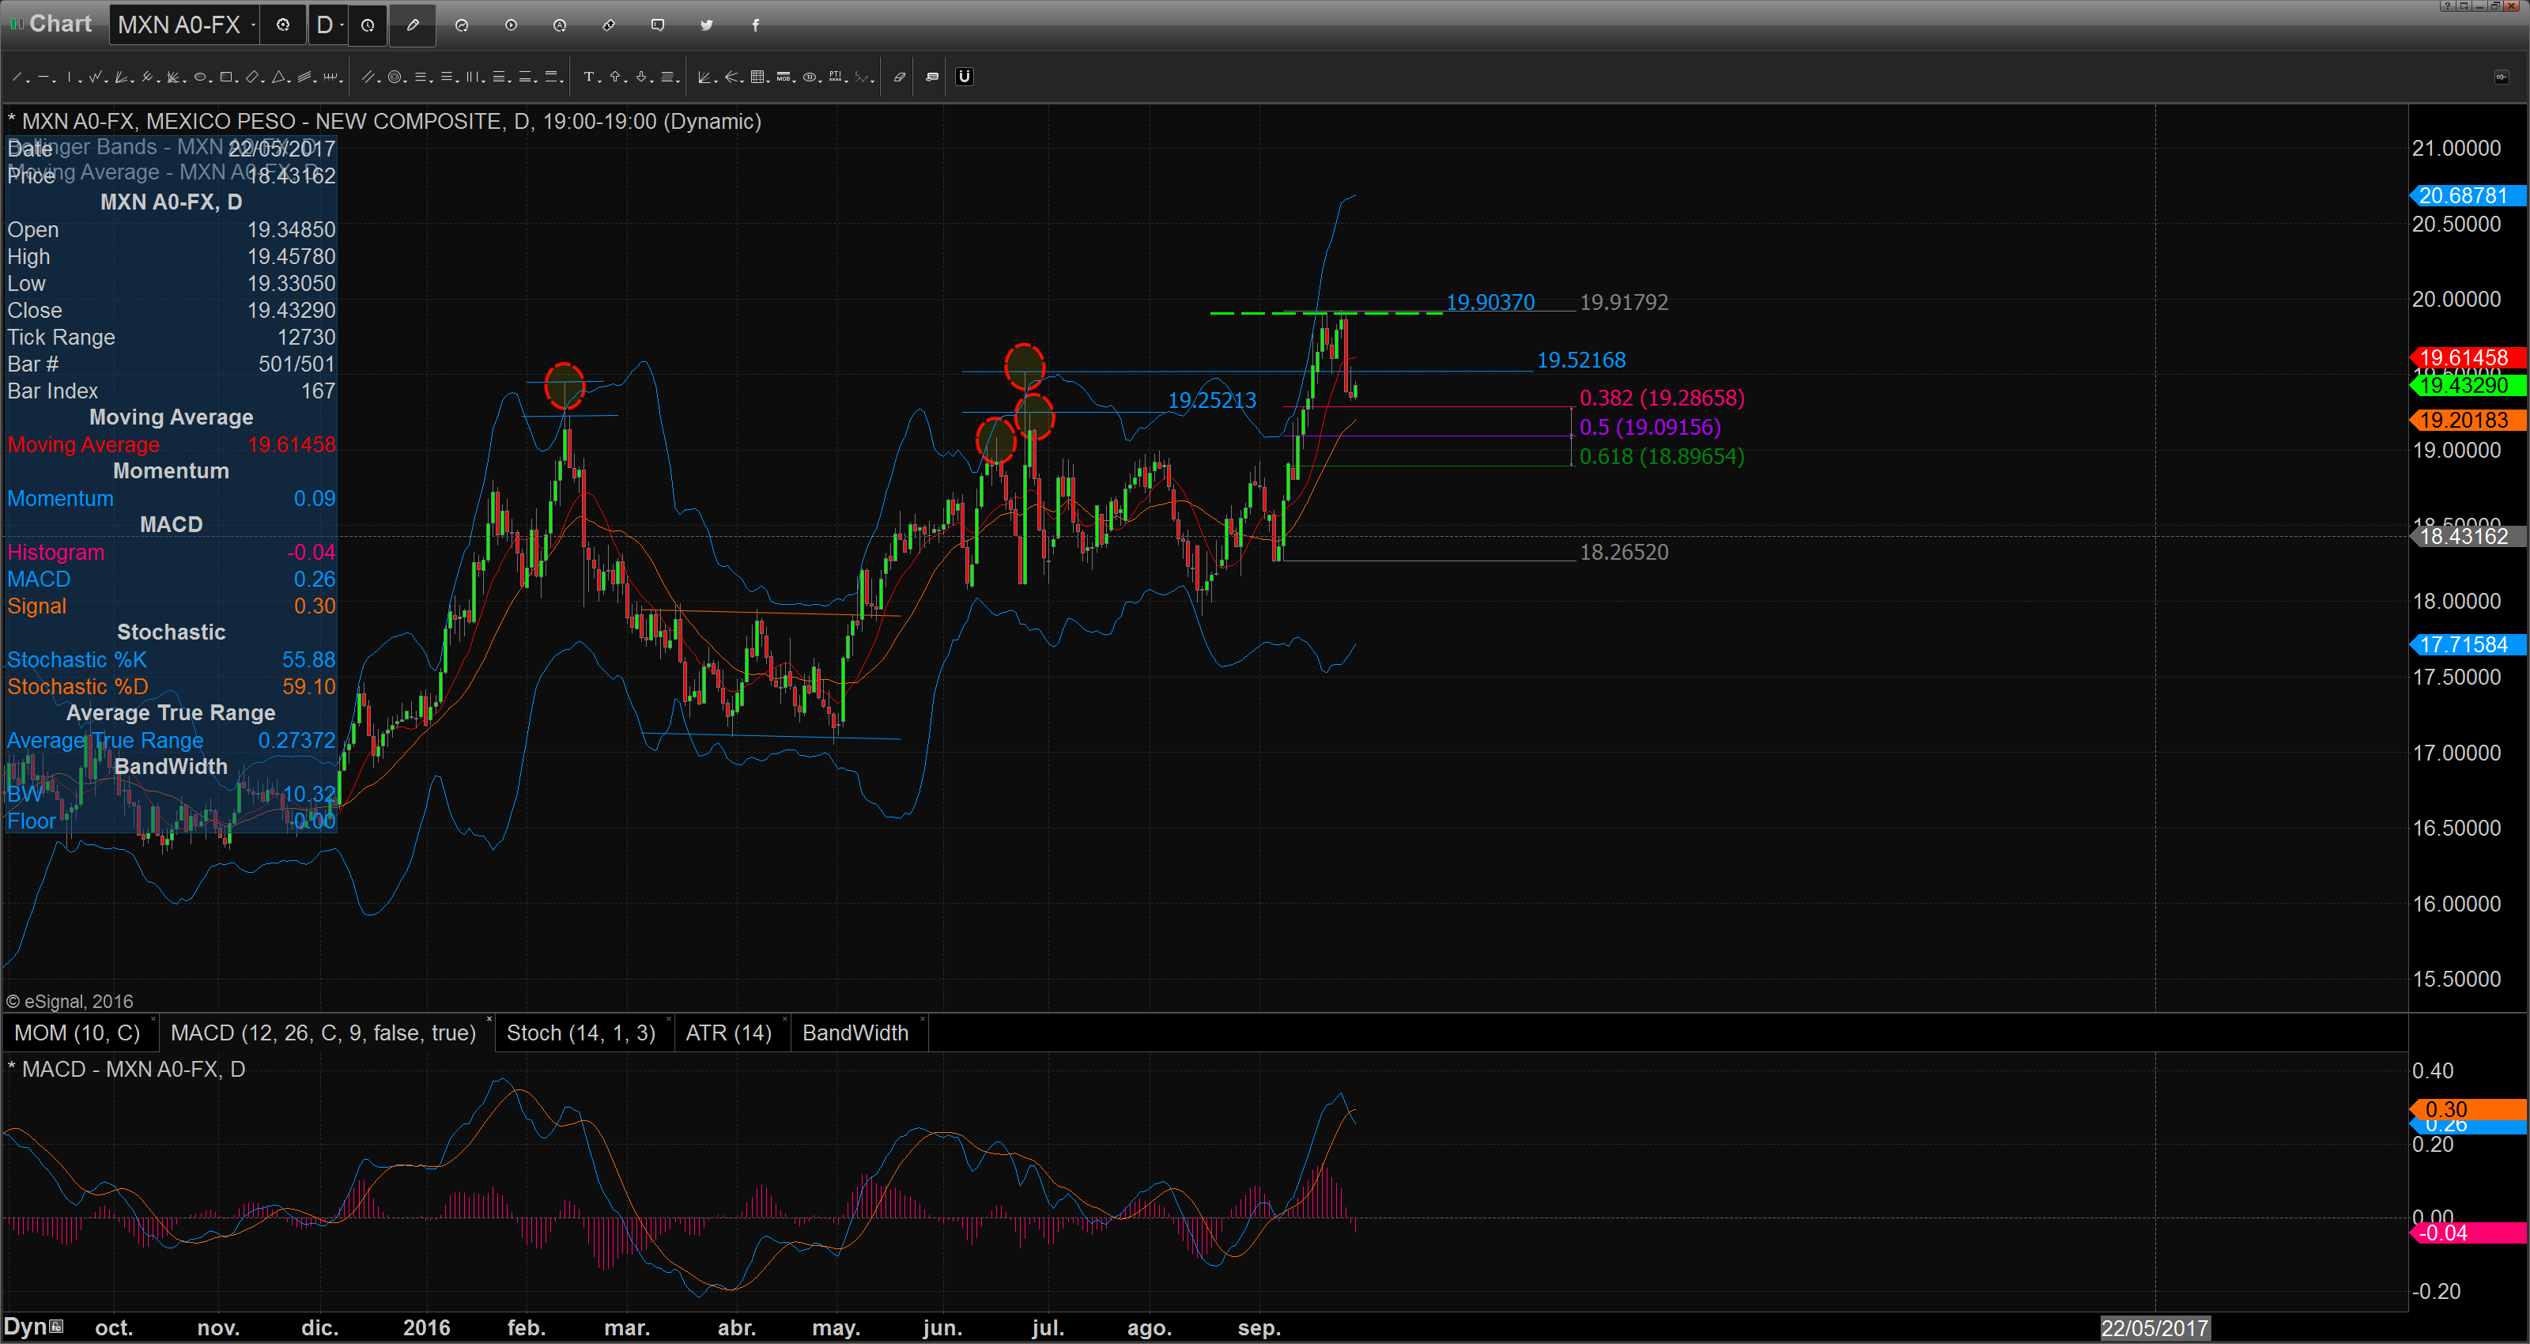Toggle the magnet snap mode button
This screenshot has width=2530, height=1344.
[x=964, y=77]
